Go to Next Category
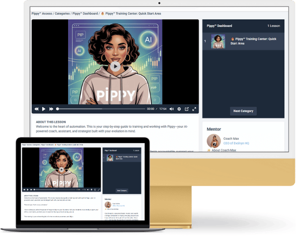 tap(243, 111)
